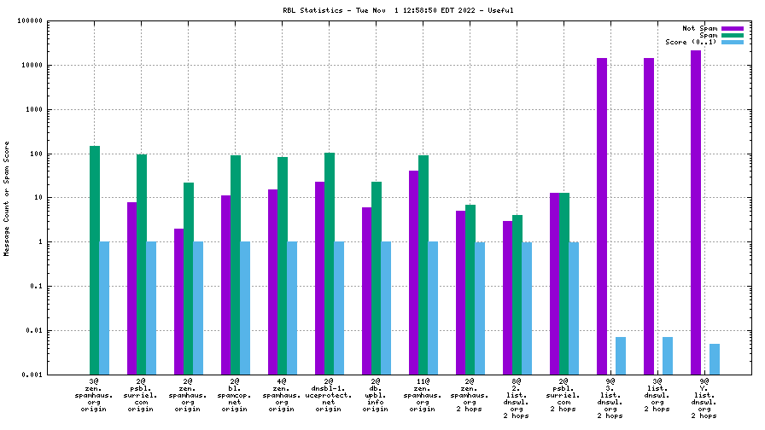Click the green Spam legend swatch

click(x=733, y=35)
